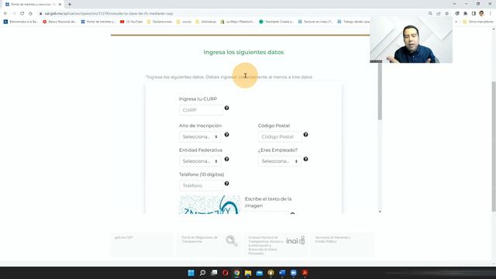Click into the Teléfono input field
This screenshot has height=279, width=496.
[x=201, y=186]
